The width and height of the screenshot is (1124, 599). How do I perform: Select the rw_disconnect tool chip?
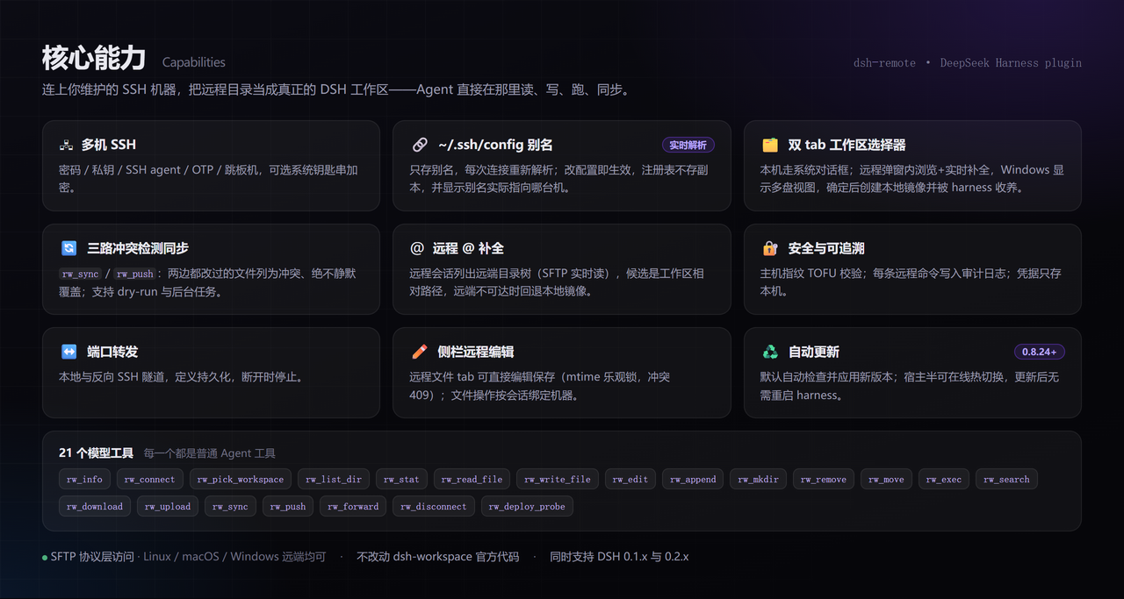[434, 506]
